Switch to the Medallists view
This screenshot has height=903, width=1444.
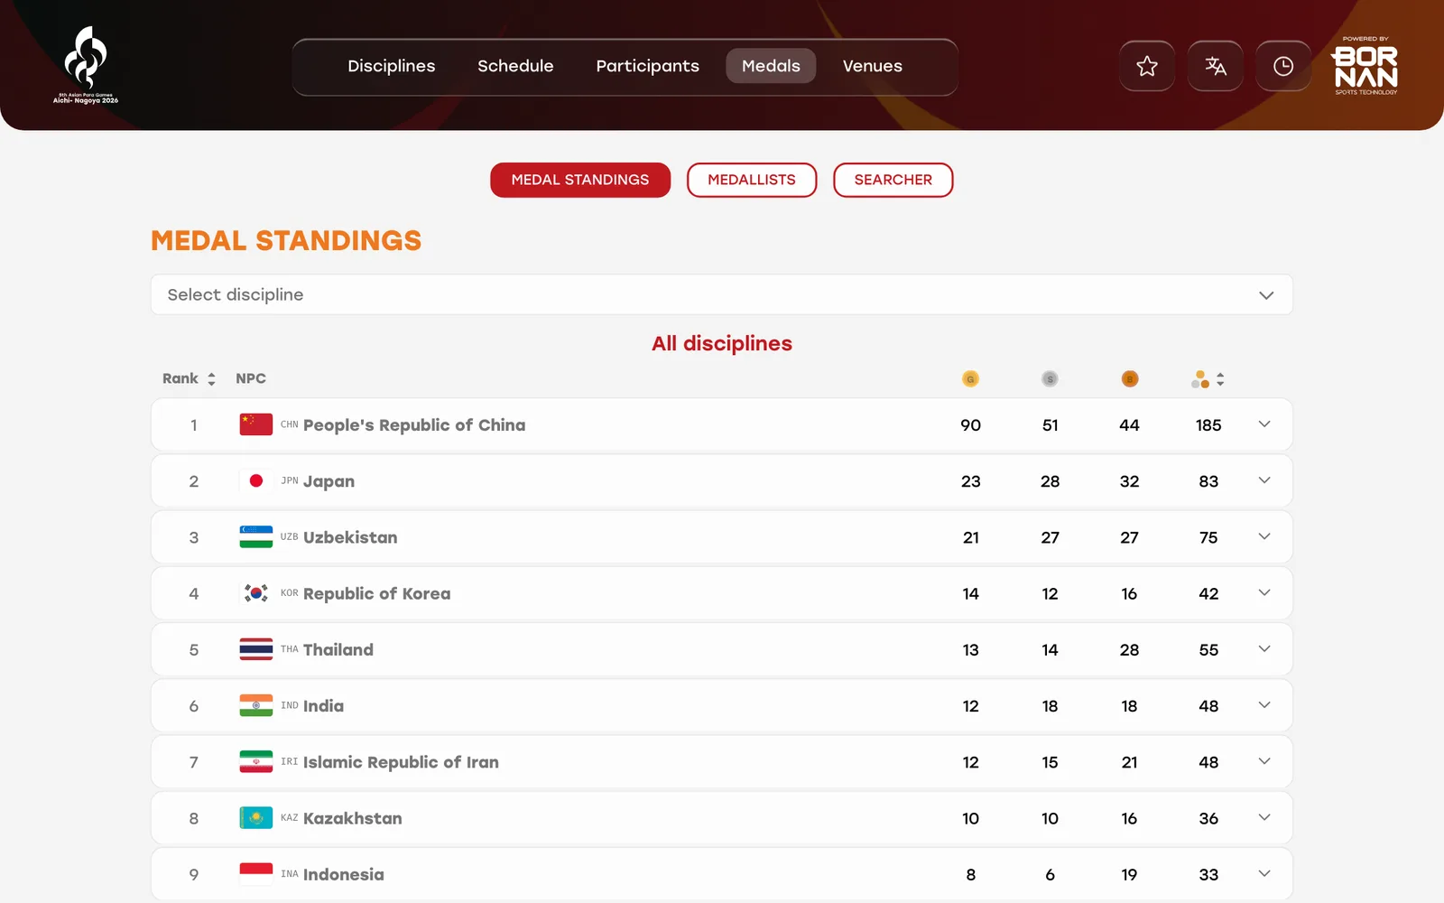tap(752, 180)
